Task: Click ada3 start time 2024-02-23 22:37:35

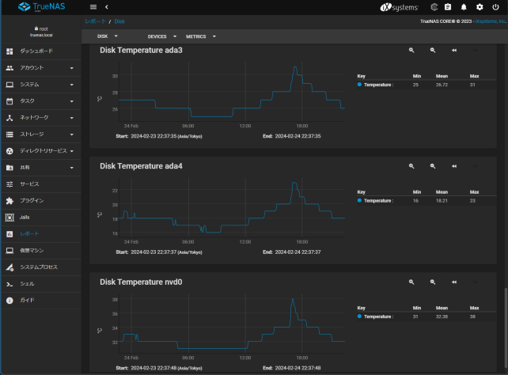Action: tap(154, 136)
